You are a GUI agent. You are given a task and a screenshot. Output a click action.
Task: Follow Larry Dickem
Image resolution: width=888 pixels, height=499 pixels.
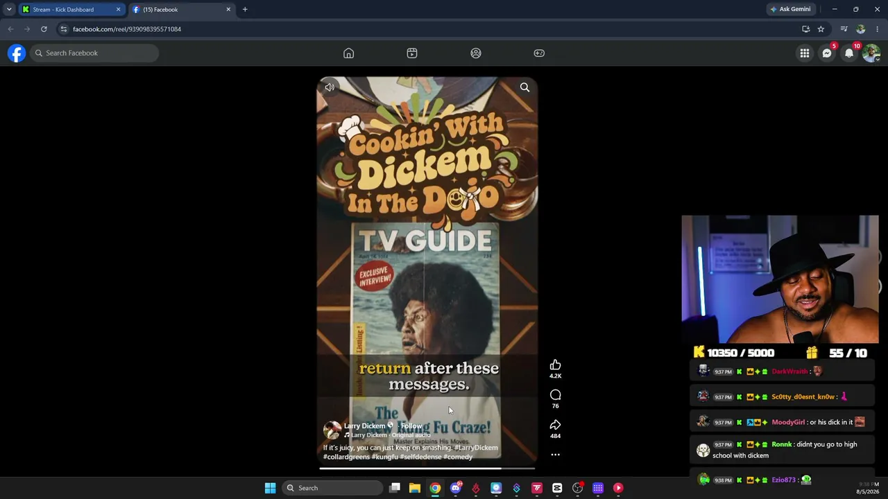[x=411, y=426]
